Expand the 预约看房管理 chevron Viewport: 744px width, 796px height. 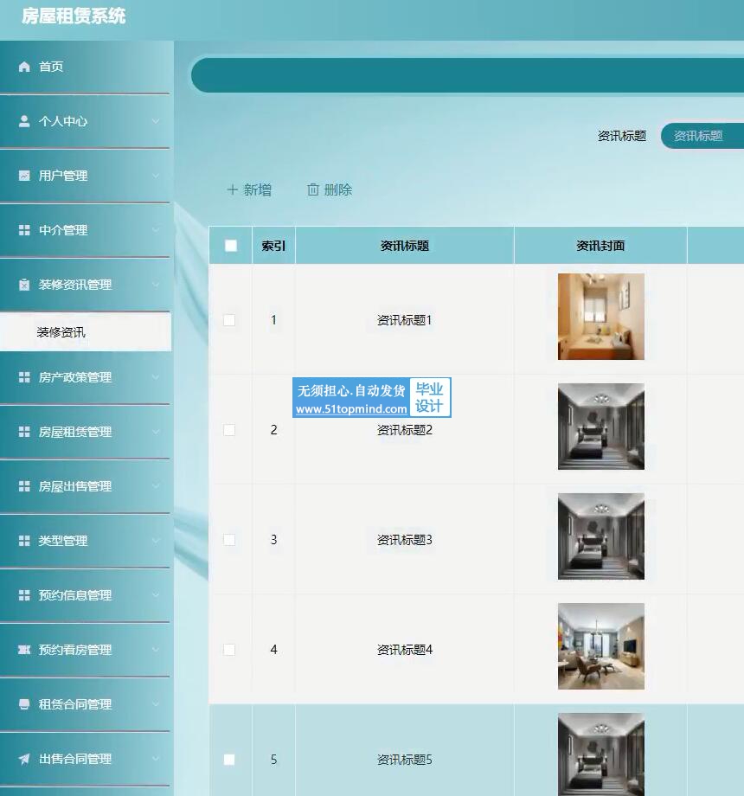(x=156, y=650)
